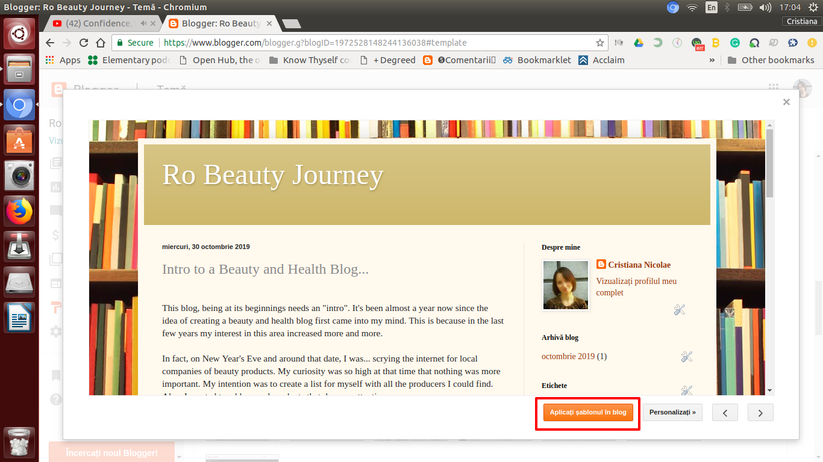Viewport: 823px width, 462px height.
Task: Click the Cristiana profile button
Action: pos(802,21)
